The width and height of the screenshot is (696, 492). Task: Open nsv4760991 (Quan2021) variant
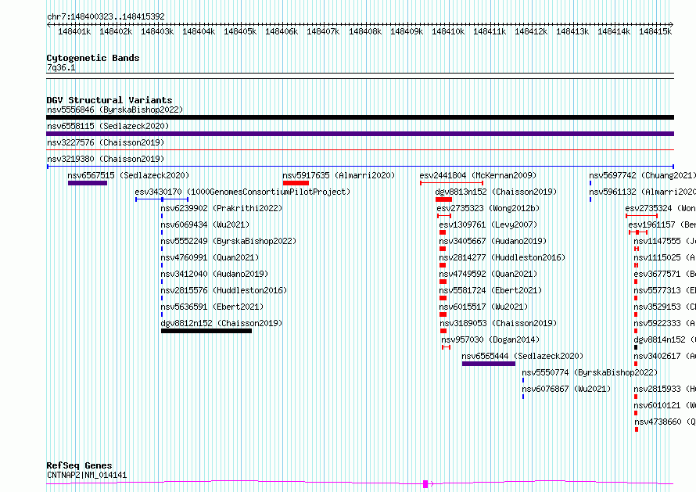click(210, 257)
